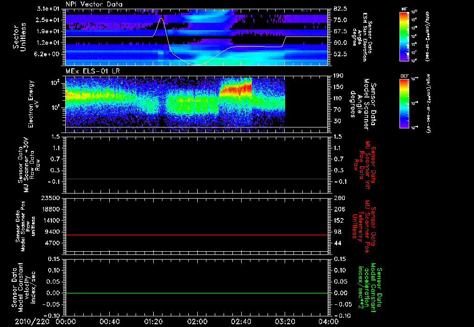
Task: Click the "14100" scanner position tick
Action: [x=51, y=220]
